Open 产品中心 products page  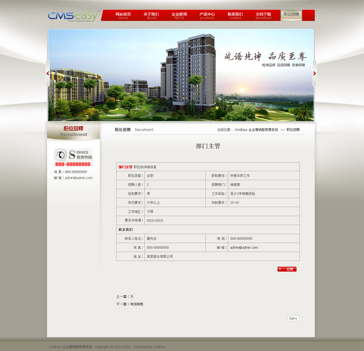(x=207, y=16)
